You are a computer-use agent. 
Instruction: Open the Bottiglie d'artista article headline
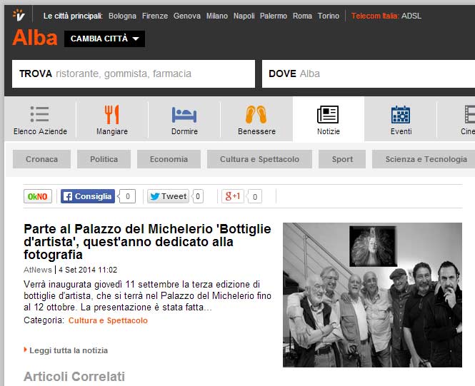pos(147,242)
